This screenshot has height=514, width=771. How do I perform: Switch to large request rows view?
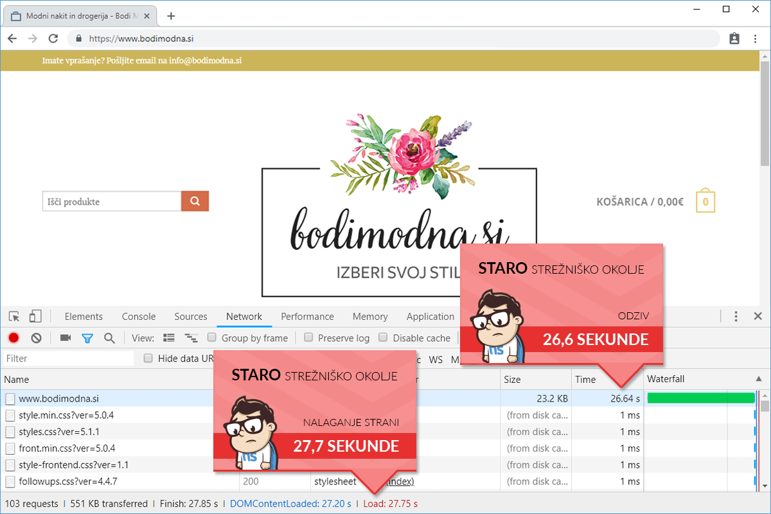pos(169,338)
